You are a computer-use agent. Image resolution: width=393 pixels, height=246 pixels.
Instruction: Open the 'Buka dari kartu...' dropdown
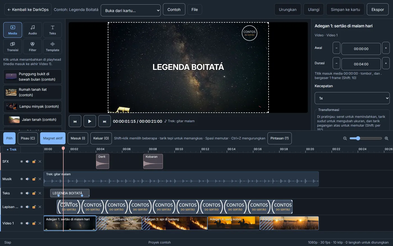click(x=131, y=10)
